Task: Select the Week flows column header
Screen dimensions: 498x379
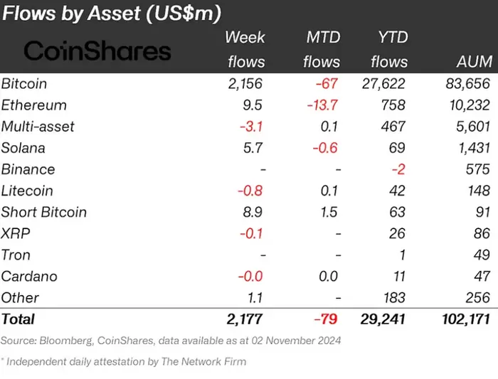Action: coord(245,50)
